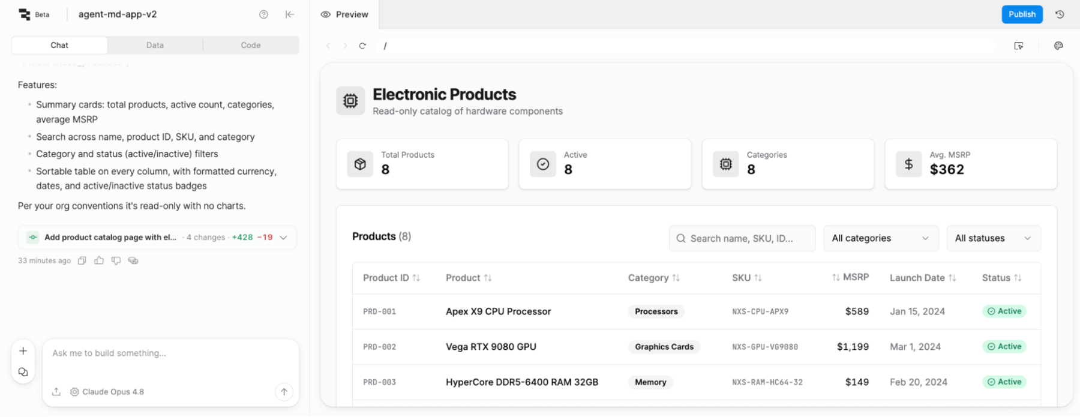Click the Publish button
1080x417 pixels.
tap(1022, 14)
